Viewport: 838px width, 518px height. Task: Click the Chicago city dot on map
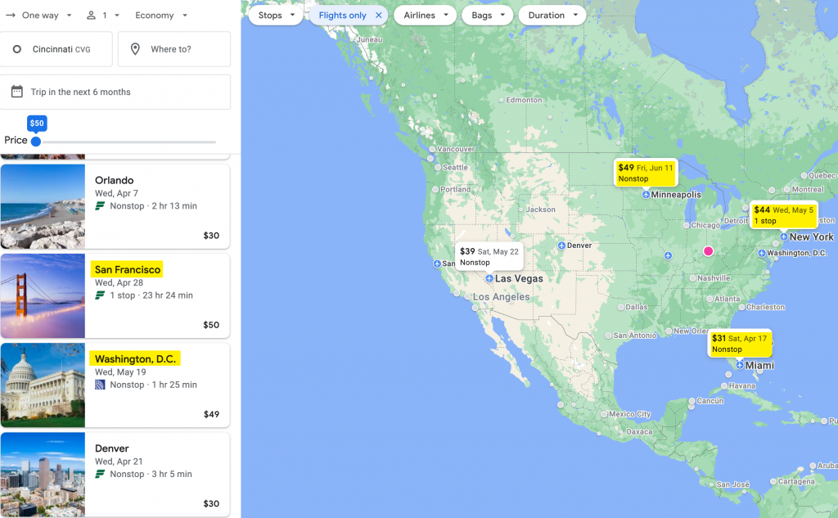click(687, 226)
